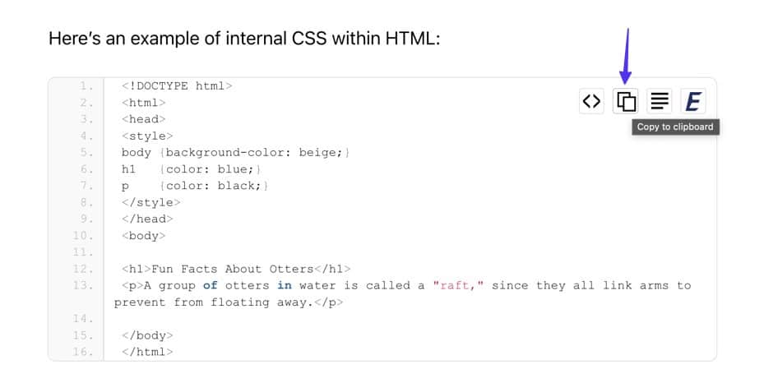Click the closing </html> tag line
Screen dimensions: 778x383
coord(147,352)
